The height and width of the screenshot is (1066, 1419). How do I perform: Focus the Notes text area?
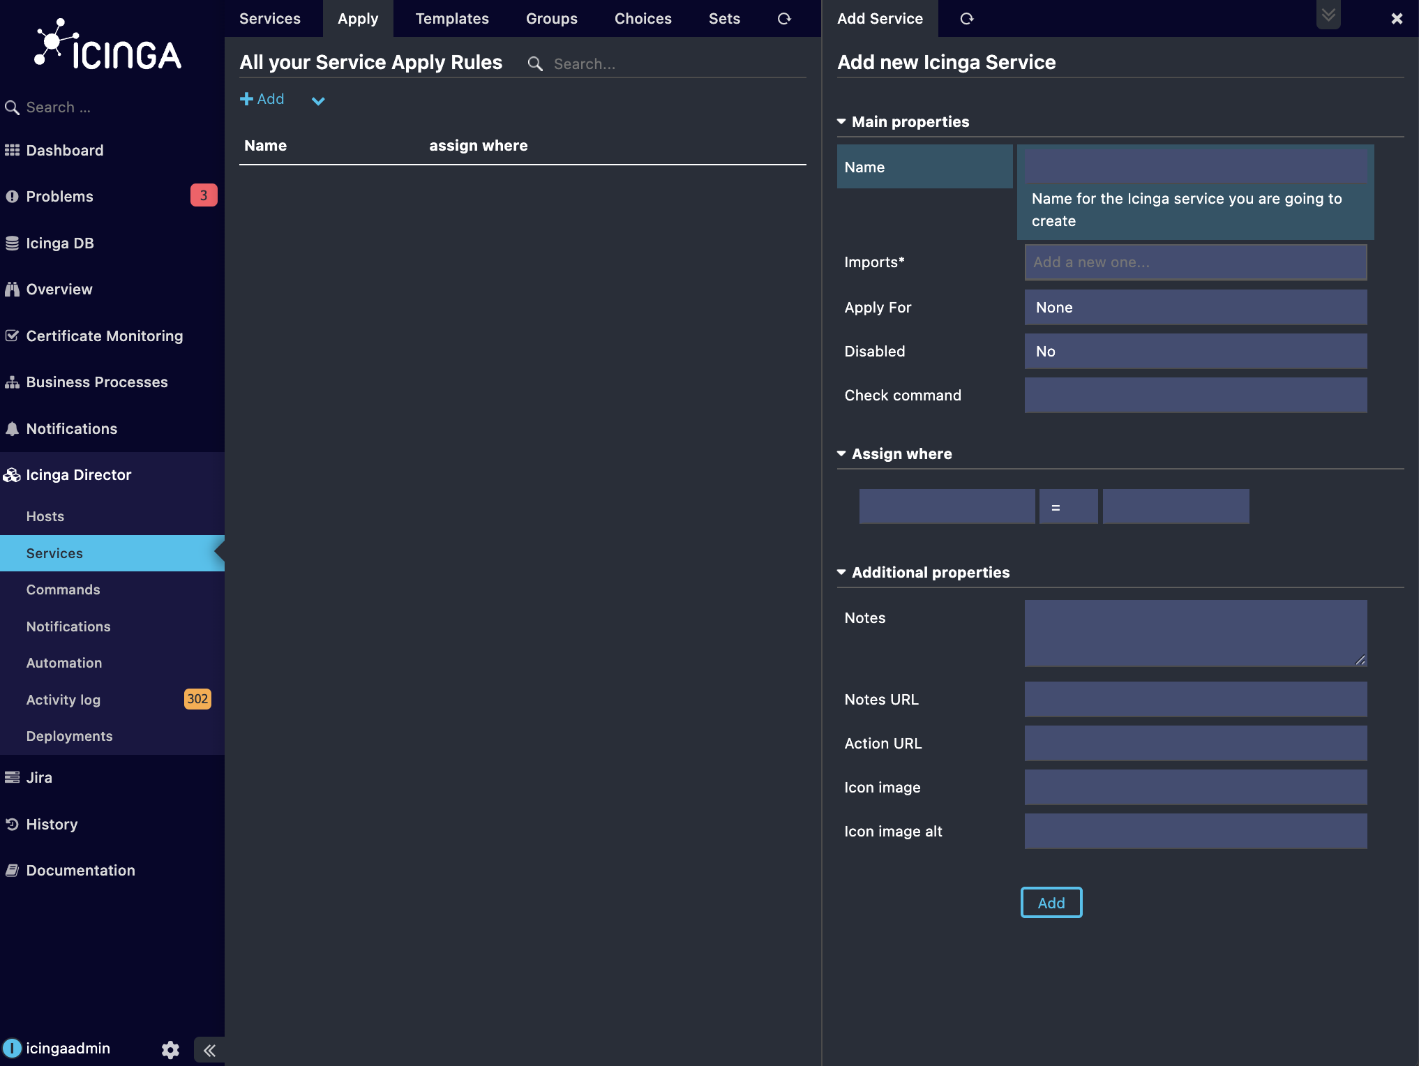pos(1195,633)
